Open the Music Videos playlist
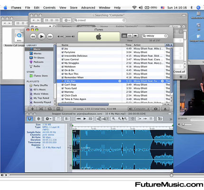The height and width of the screenshot is (190, 204). click(x=41, y=94)
